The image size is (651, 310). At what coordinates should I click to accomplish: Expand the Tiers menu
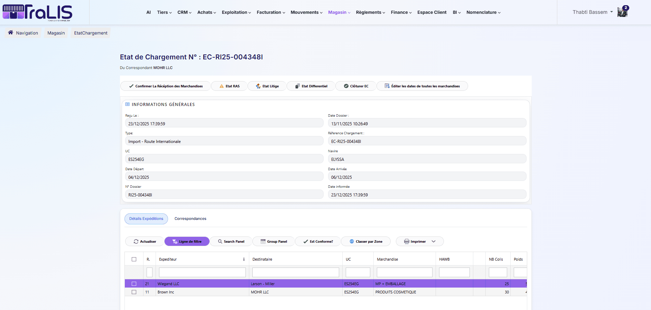pyautogui.click(x=164, y=12)
